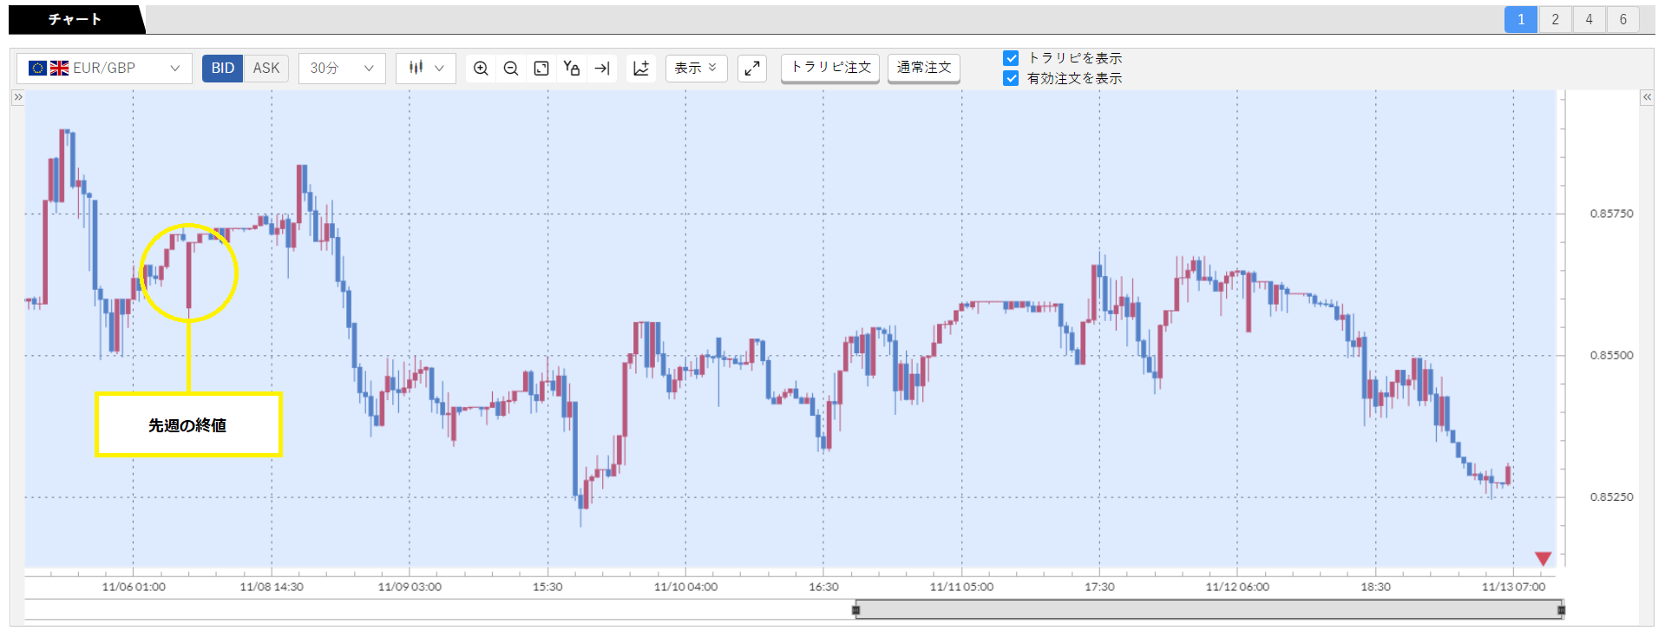1665x631 pixels.
Task: Switch to 1-chart layout tab
Action: 1521,19
